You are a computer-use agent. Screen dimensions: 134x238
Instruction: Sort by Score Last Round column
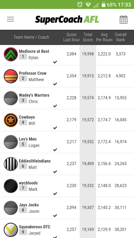pyautogui.click(x=71, y=37)
